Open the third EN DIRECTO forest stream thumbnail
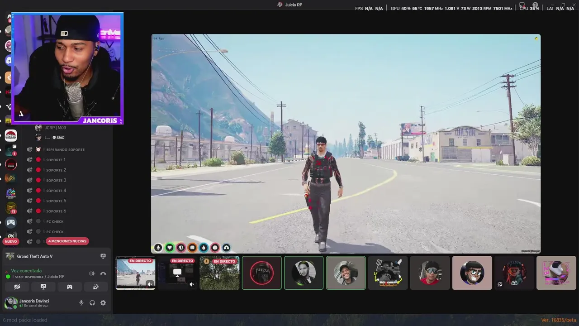579x326 pixels. tap(219, 273)
